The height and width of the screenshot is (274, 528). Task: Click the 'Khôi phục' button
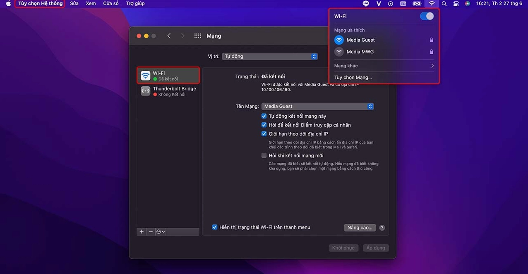point(343,248)
